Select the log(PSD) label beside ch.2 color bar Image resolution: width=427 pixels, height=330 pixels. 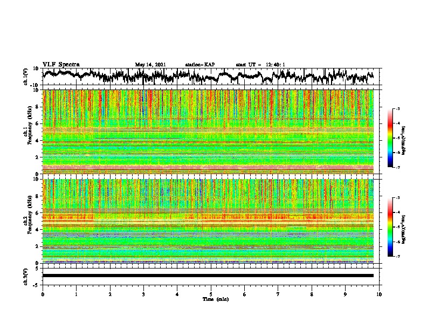[404, 230]
